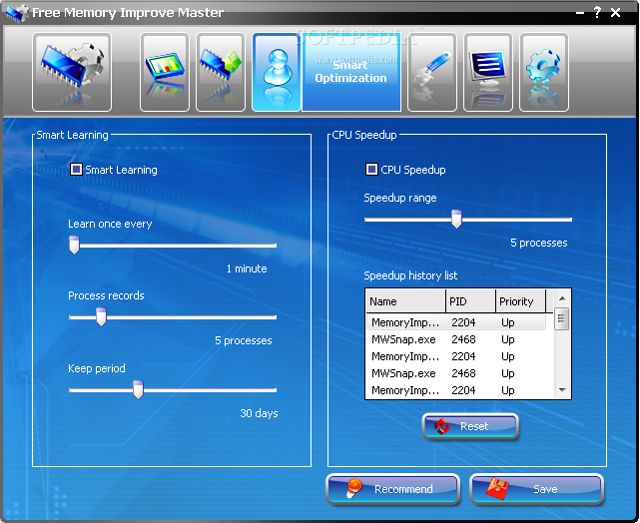Open the blue wrench tools tab
Viewport: 640px width, 523px height.
coord(432,72)
